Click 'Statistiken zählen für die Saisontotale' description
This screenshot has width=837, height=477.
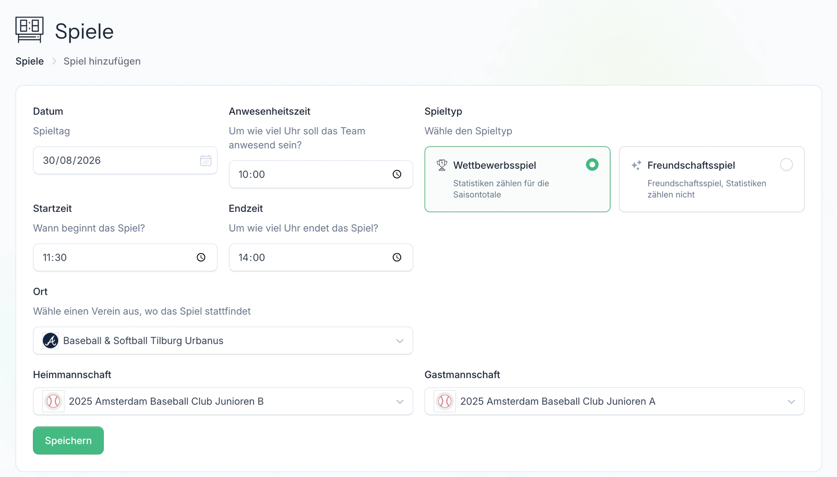(501, 189)
